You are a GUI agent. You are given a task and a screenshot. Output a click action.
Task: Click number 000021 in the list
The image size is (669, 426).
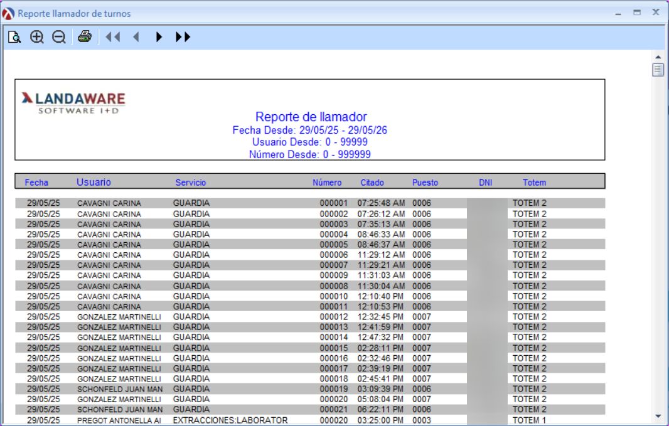click(334, 409)
